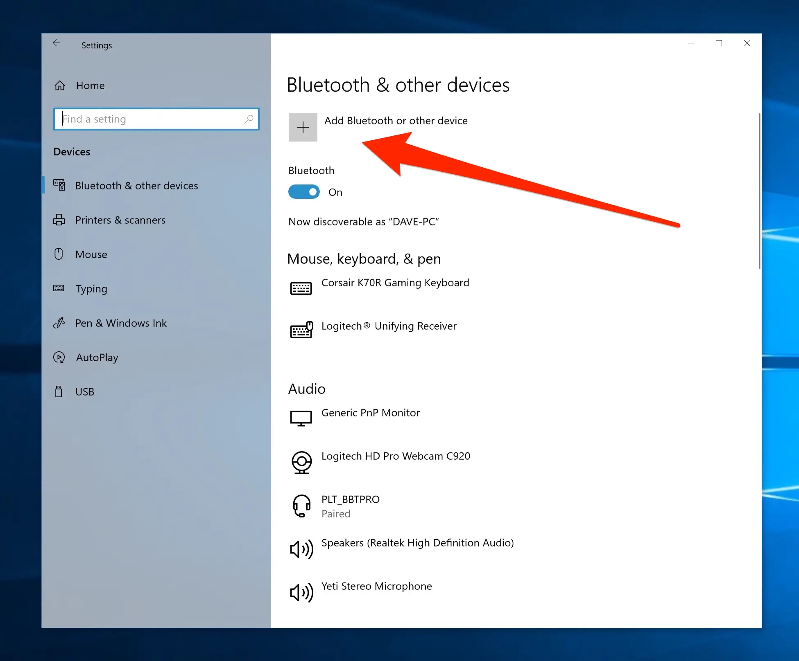Click the back arrow in Settings
Viewport: 799px width, 661px height.
57,43
